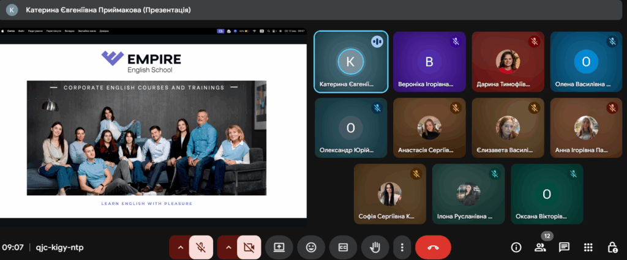Click the red leave call button
The image size is (627, 260).
click(x=433, y=247)
